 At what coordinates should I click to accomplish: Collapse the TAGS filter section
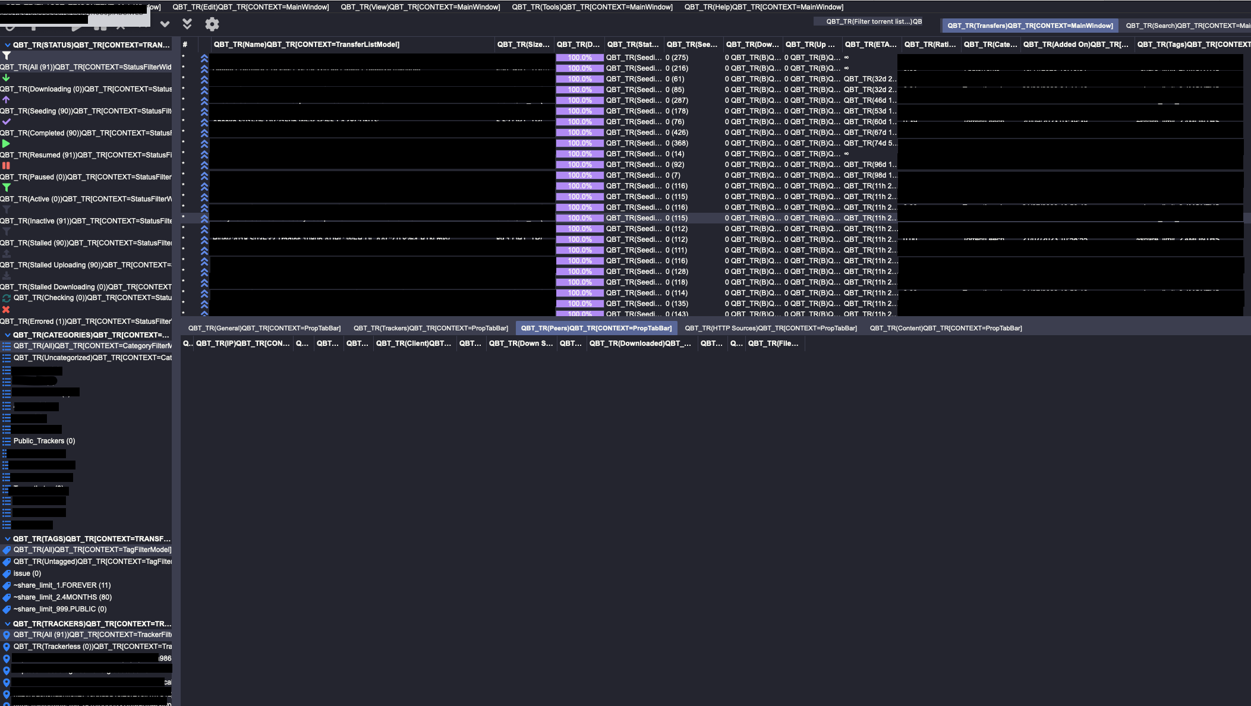click(7, 538)
